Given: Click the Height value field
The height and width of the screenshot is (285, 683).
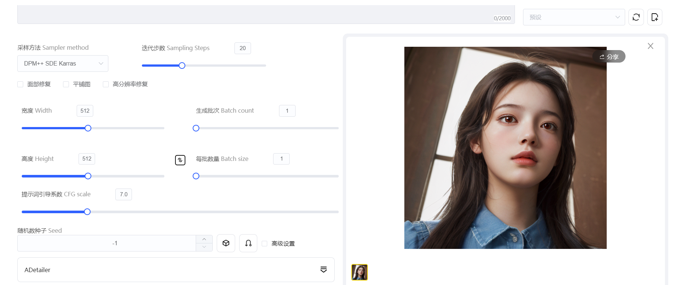Looking at the screenshot, I should tap(87, 159).
